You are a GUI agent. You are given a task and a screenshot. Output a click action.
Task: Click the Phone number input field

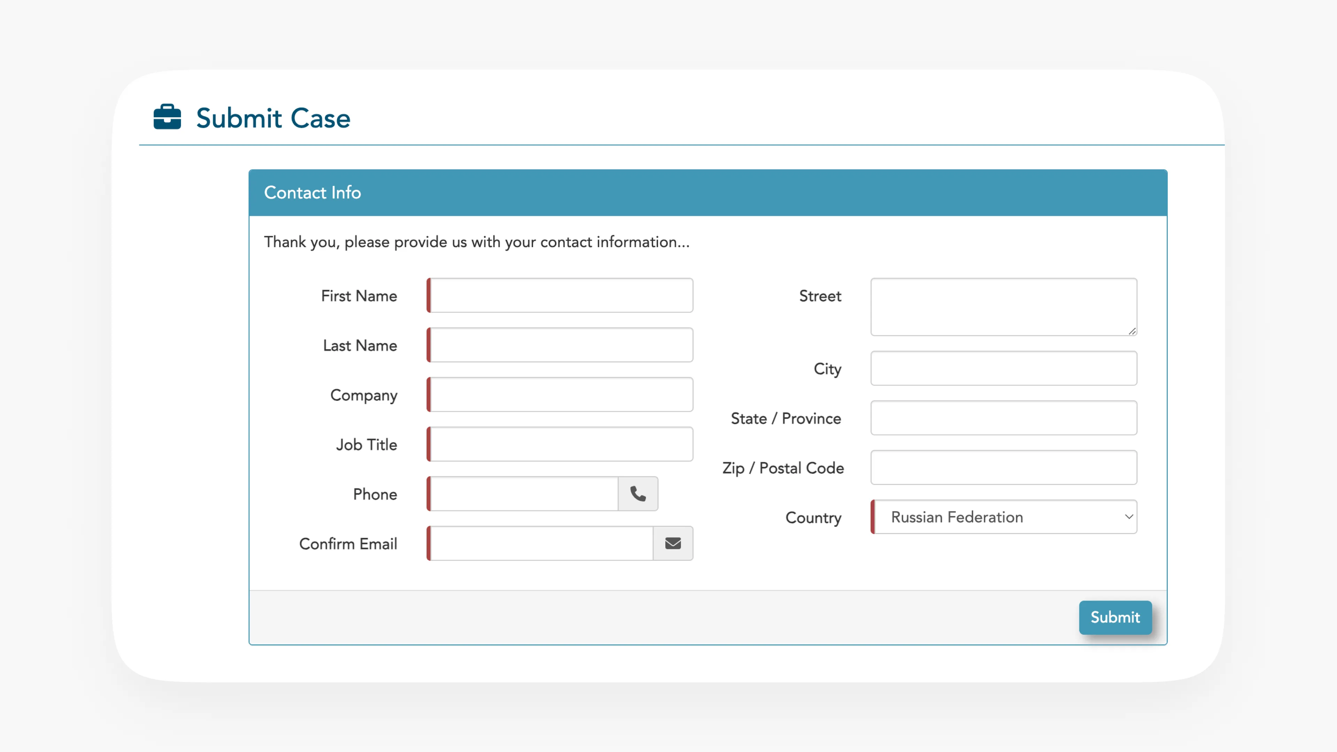coord(523,494)
